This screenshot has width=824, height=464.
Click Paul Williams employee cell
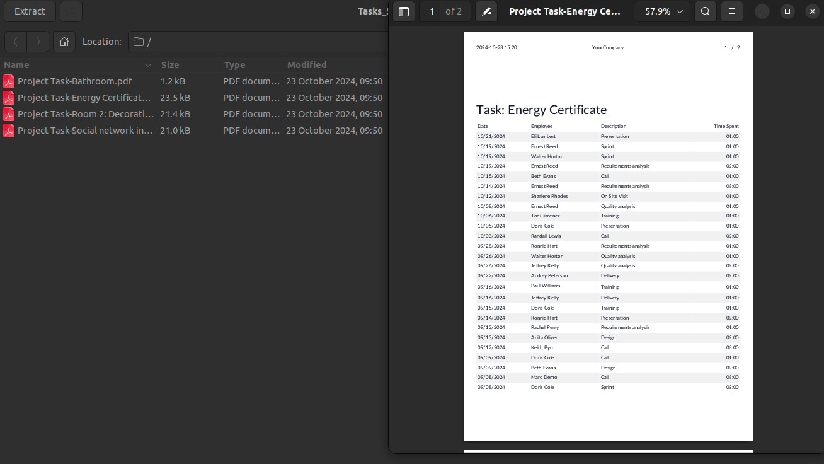(546, 286)
